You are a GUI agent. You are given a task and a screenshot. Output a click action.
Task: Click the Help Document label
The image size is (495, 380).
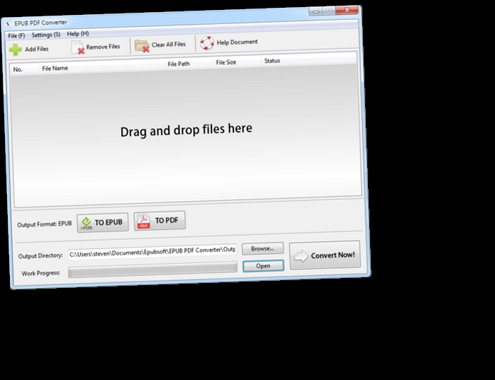pyautogui.click(x=237, y=42)
